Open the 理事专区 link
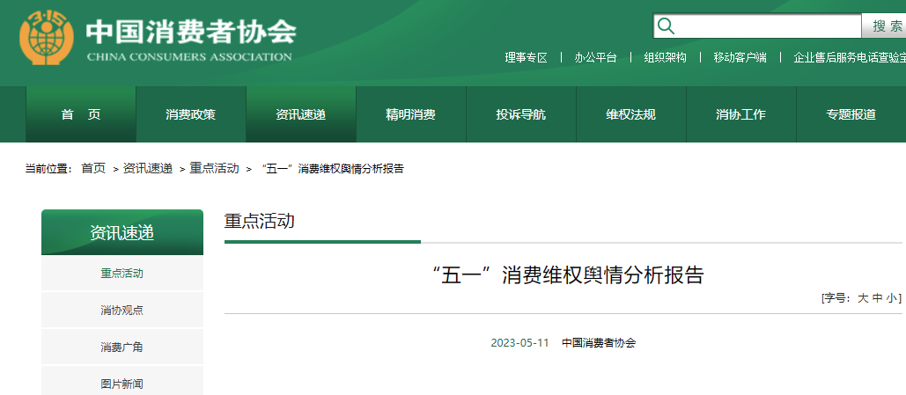906x395 pixels. click(526, 57)
